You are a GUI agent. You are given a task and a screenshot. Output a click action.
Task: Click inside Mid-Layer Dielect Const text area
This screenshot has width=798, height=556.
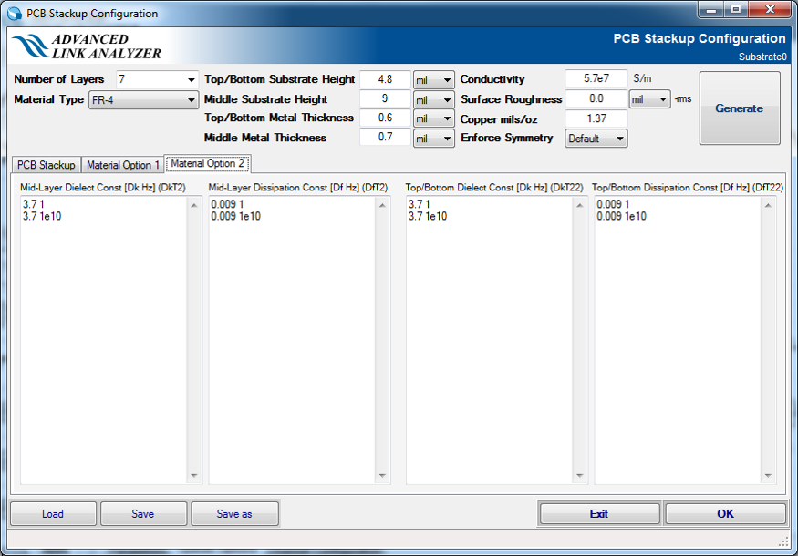(104, 340)
